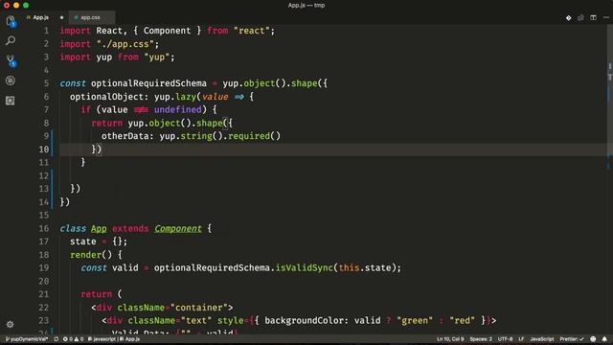Open the Debug view in activity bar
The height and width of the screenshot is (345, 613).
pyautogui.click(x=11, y=80)
